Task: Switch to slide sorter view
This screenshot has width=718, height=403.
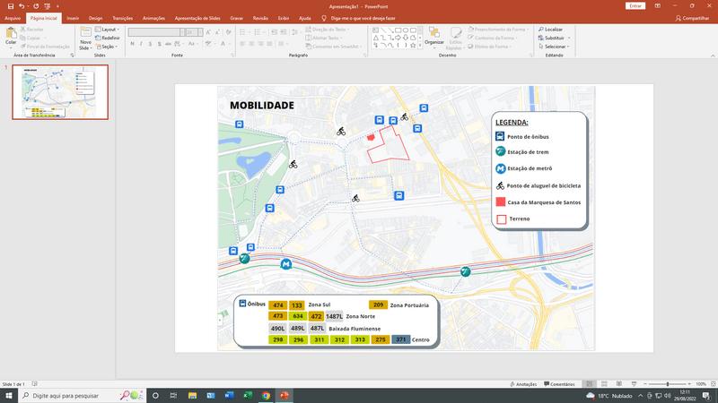Action: (604, 384)
